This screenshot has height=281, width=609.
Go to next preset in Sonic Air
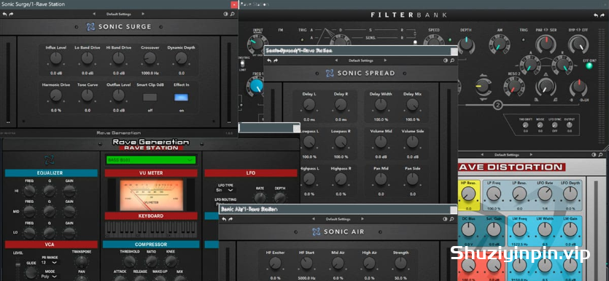click(362, 219)
